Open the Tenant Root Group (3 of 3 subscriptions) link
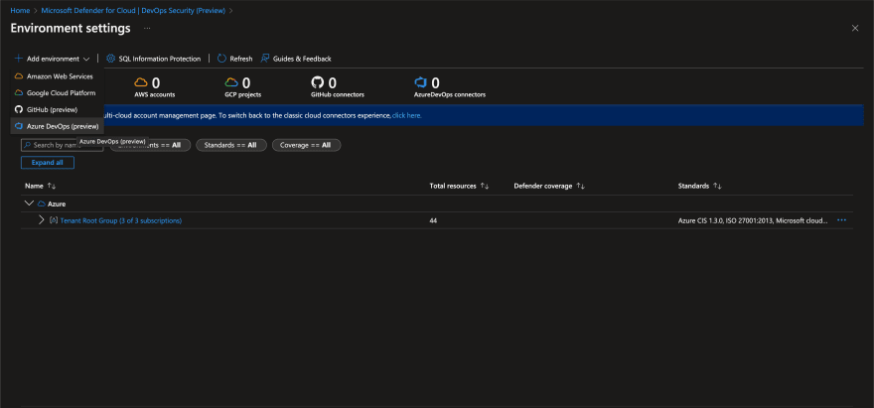This screenshot has height=408, width=874. pyautogui.click(x=121, y=220)
